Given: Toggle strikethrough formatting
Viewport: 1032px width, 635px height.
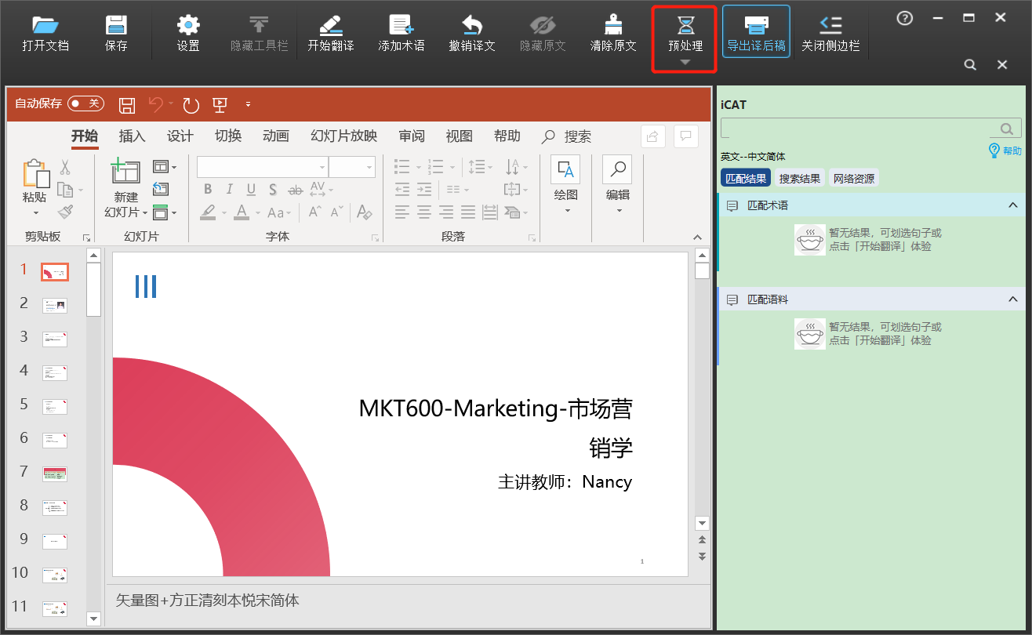Looking at the screenshot, I should pos(295,190).
